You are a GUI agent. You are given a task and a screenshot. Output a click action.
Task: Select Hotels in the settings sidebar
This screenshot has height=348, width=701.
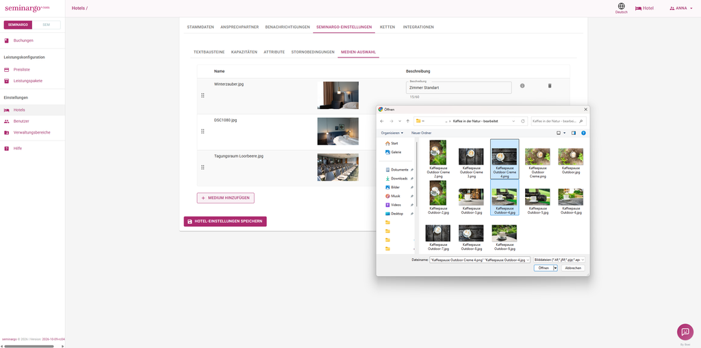tap(19, 110)
